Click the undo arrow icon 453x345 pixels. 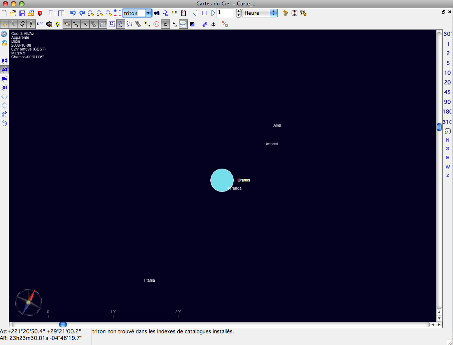tap(73, 13)
